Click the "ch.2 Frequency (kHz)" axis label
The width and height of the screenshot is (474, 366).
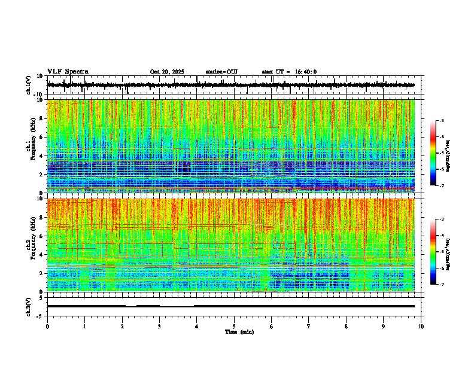click(31, 238)
